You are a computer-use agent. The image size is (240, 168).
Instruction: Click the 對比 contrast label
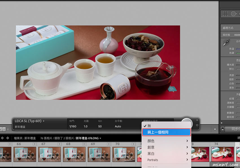tap(232, 69)
